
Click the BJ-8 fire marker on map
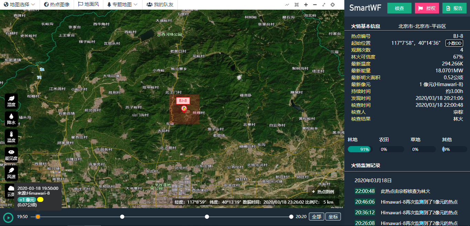[x=184, y=109]
